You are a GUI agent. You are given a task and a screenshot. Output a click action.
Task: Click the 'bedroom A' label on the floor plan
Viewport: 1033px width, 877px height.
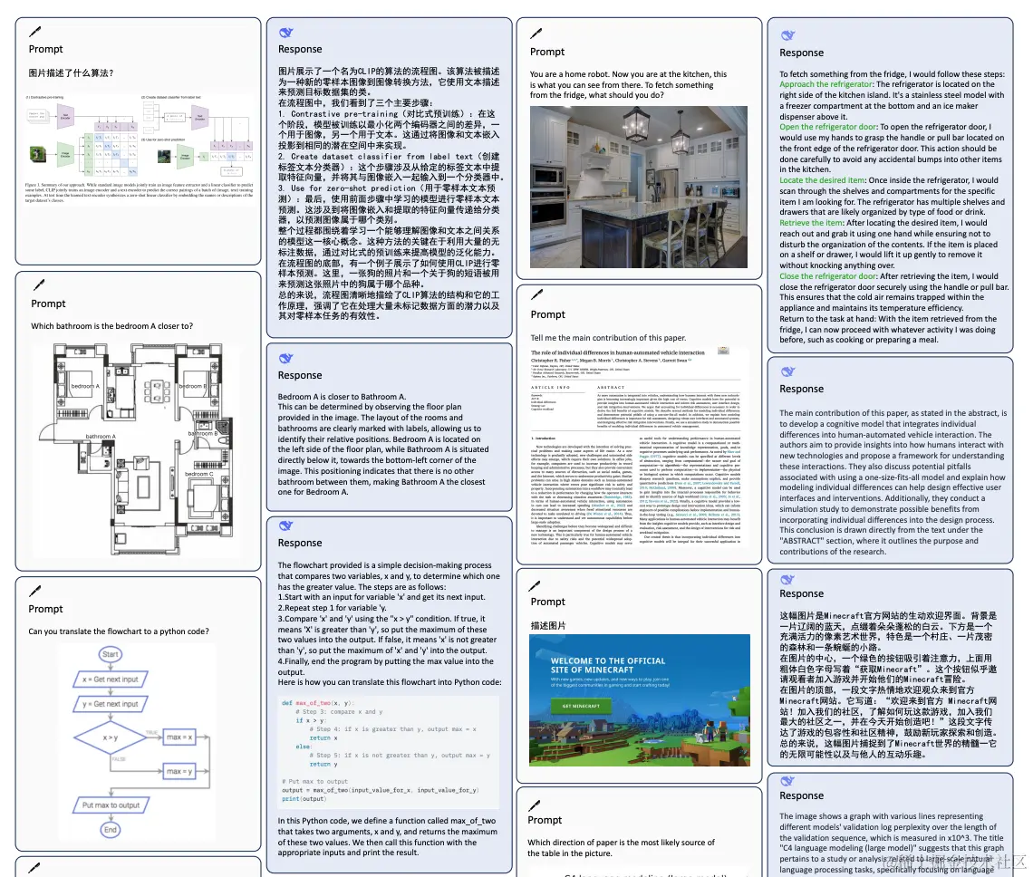85,386
